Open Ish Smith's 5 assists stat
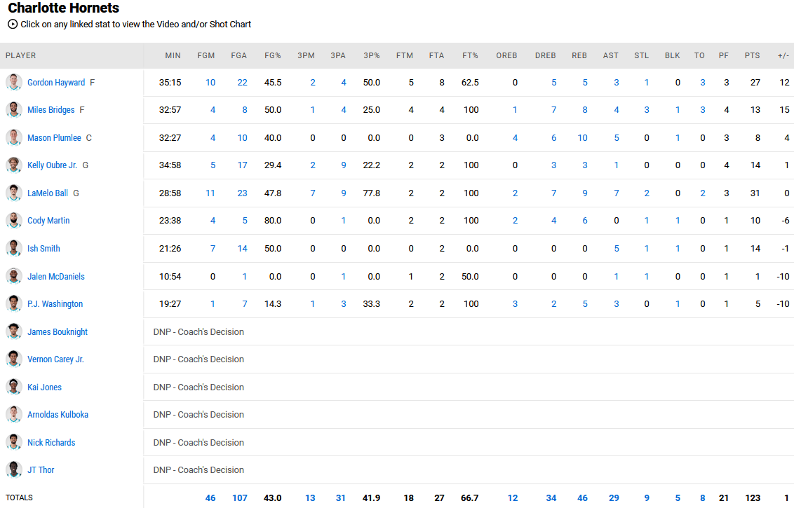The height and width of the screenshot is (508, 794). click(617, 249)
